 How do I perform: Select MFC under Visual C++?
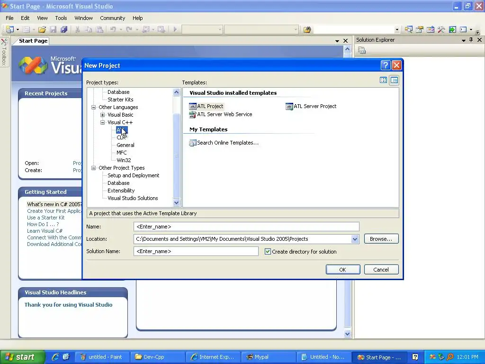click(122, 153)
